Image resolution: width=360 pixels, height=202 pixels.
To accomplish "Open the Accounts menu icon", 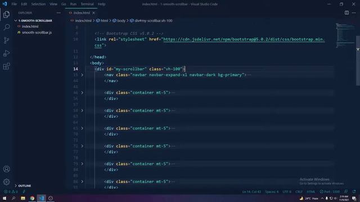I will tap(6, 169).
